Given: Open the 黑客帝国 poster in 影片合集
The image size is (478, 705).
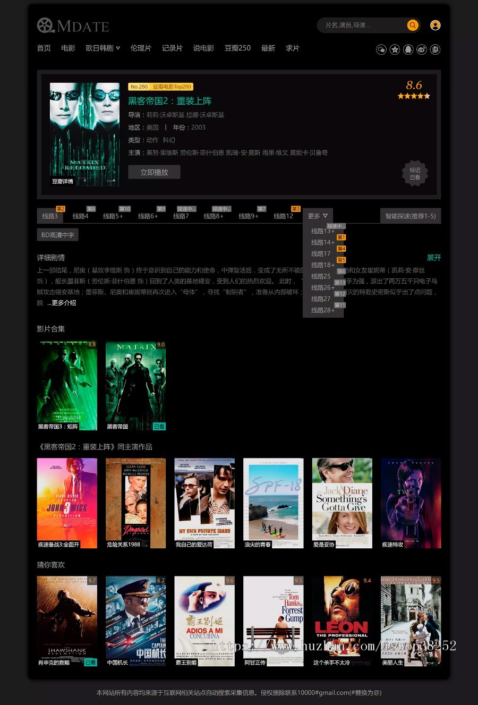Looking at the screenshot, I should coord(135,386).
